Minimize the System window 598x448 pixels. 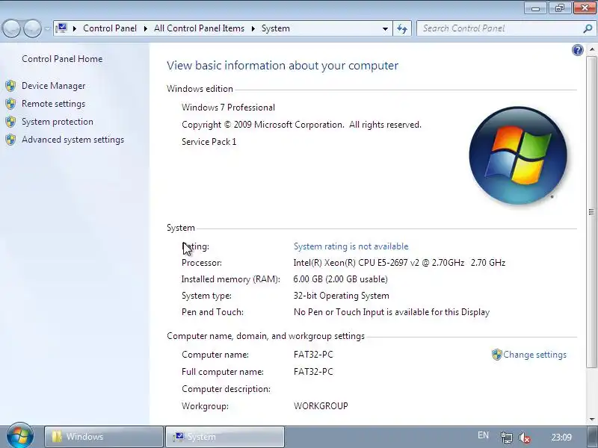click(x=535, y=8)
